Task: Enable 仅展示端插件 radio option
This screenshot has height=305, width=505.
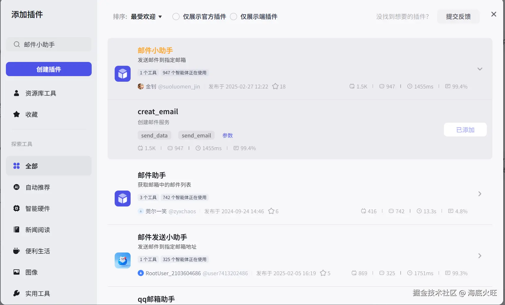Action: (x=233, y=17)
